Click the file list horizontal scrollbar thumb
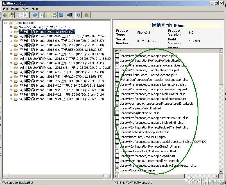Screen dimensions: 226x186 click(151, 176)
